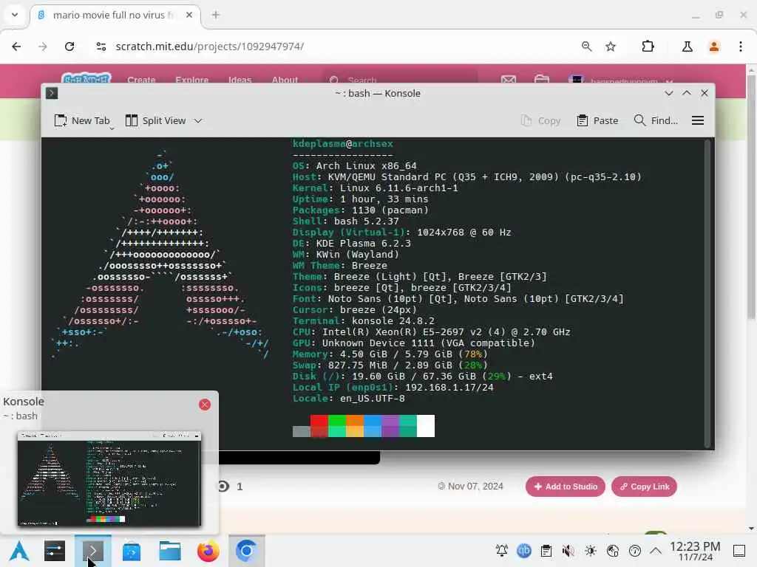Select the mario movie browser tab
This screenshot has height=567, width=757.
pos(115,16)
